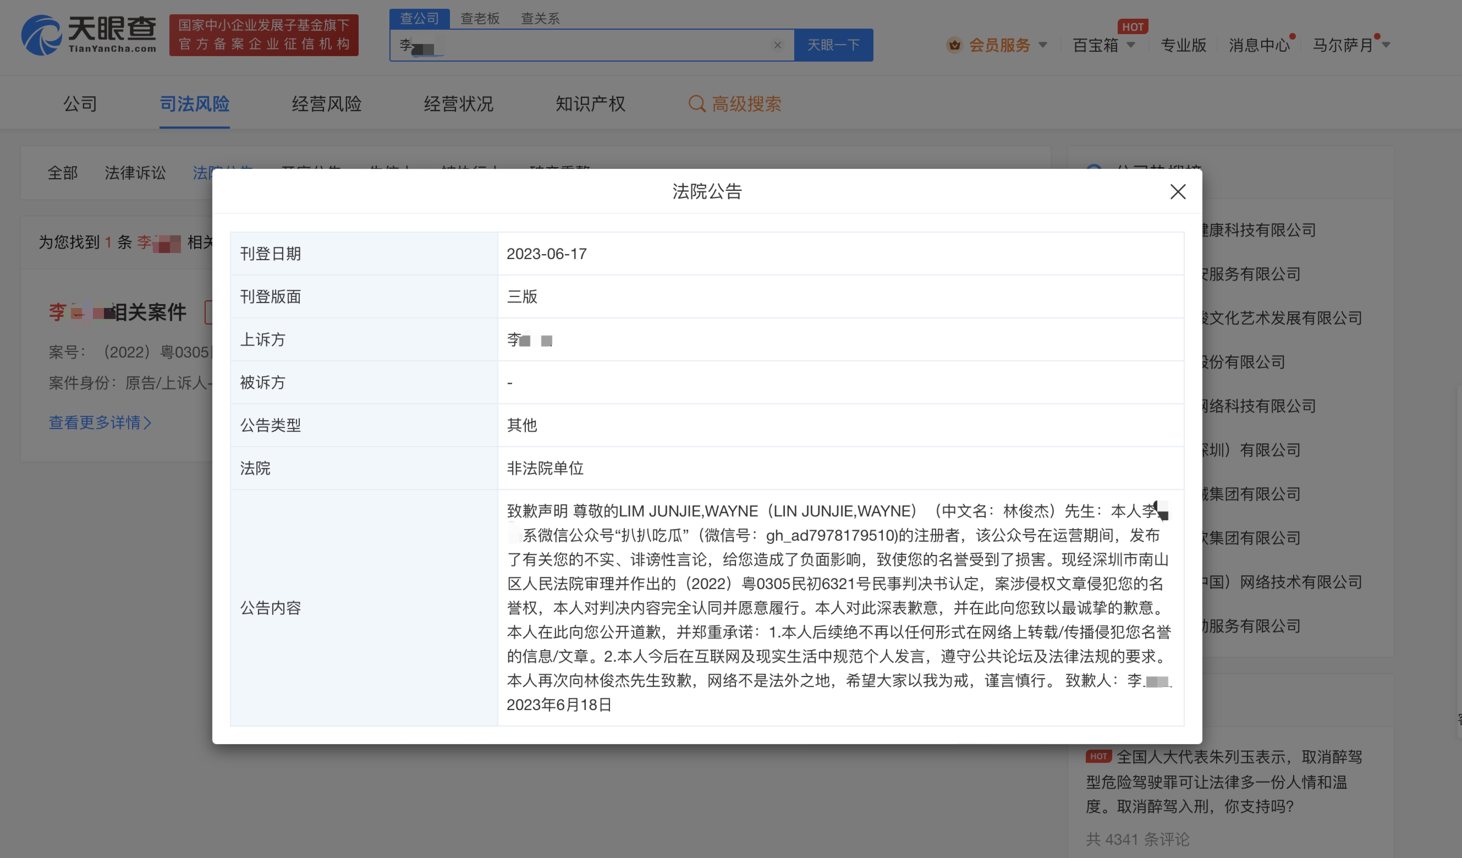
Task: Open the 知识产权 navigation tab
Action: (590, 104)
